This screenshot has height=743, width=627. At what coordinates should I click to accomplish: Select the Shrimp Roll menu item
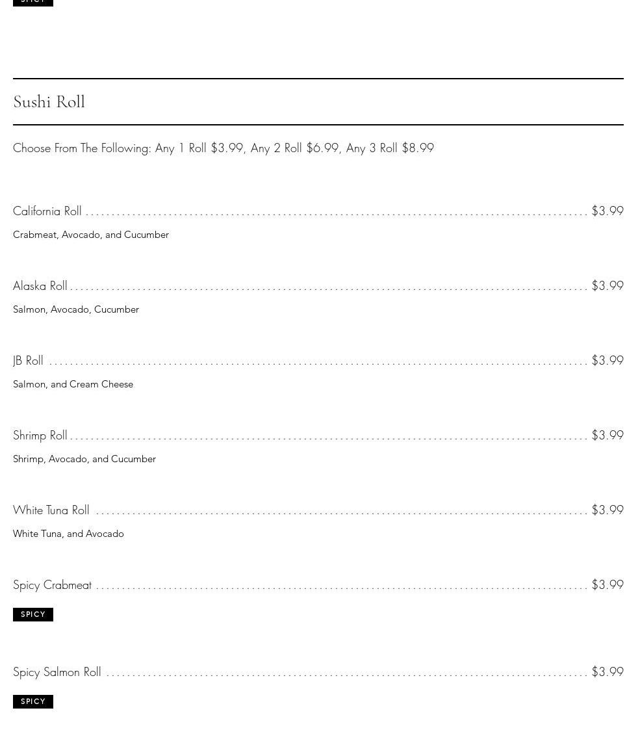[x=40, y=436]
